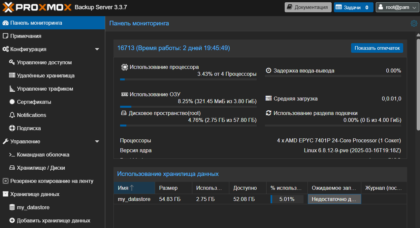Click the Ожидаемое зап... column header
The width and height of the screenshot is (420, 228).
pos(334,188)
